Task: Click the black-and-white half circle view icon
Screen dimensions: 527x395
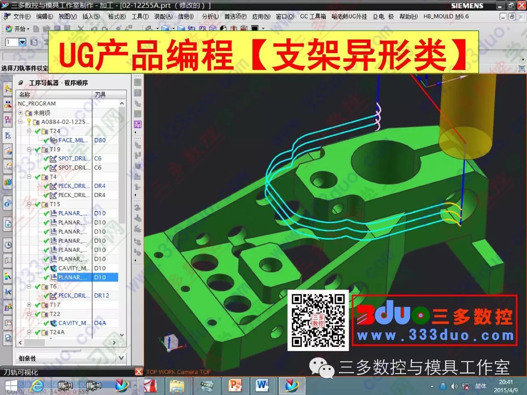Action: click(223, 28)
